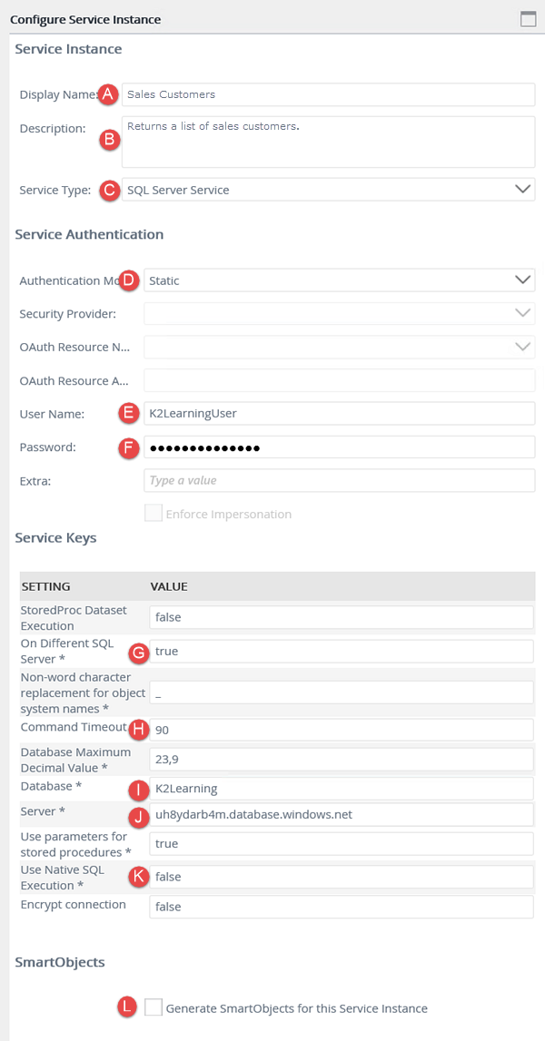The image size is (545, 1041).
Task: Click the red marker labeled C
Action: tap(109, 190)
